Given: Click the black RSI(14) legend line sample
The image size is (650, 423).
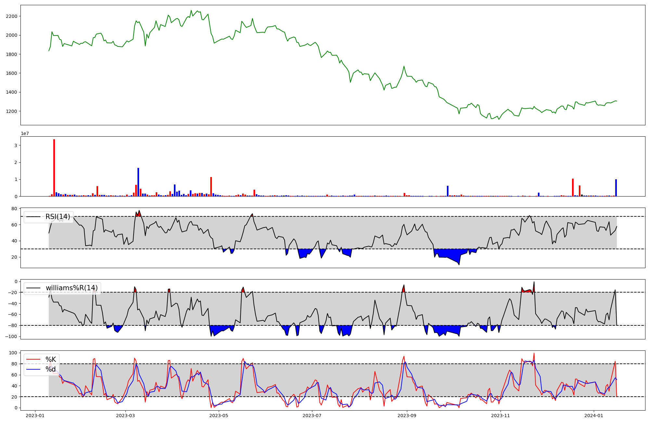Looking at the screenshot, I should [33, 217].
